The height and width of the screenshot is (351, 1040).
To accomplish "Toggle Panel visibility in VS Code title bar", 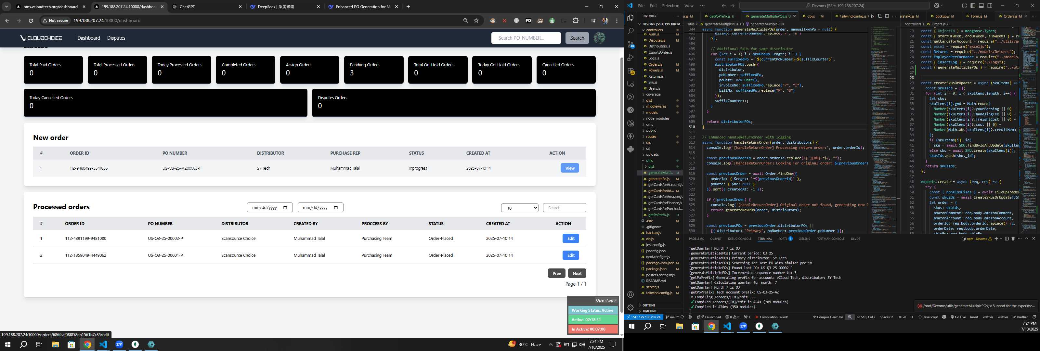I will (x=981, y=6).
